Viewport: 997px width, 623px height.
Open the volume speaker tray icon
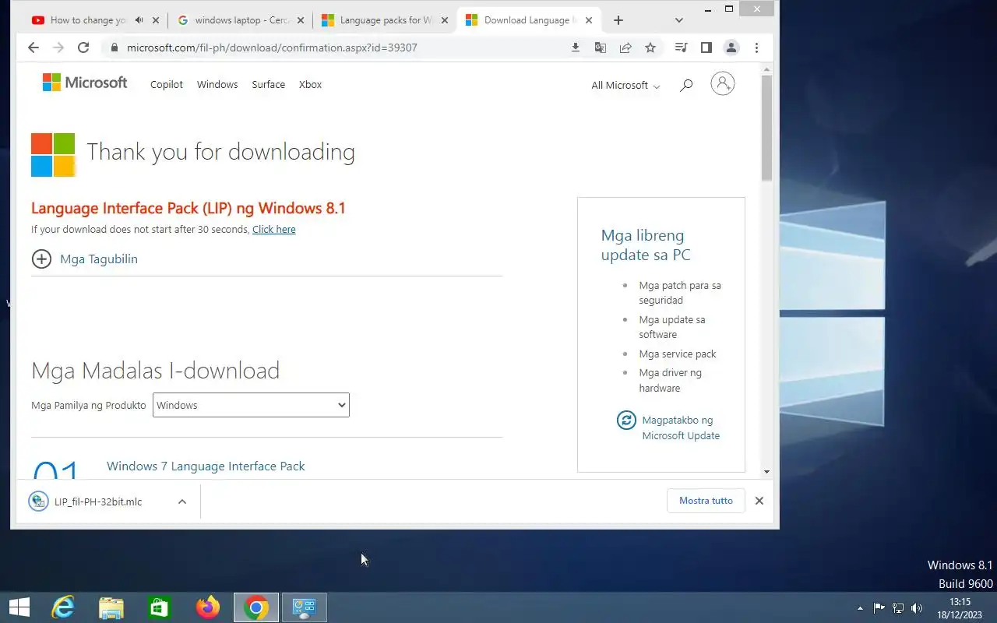(917, 608)
